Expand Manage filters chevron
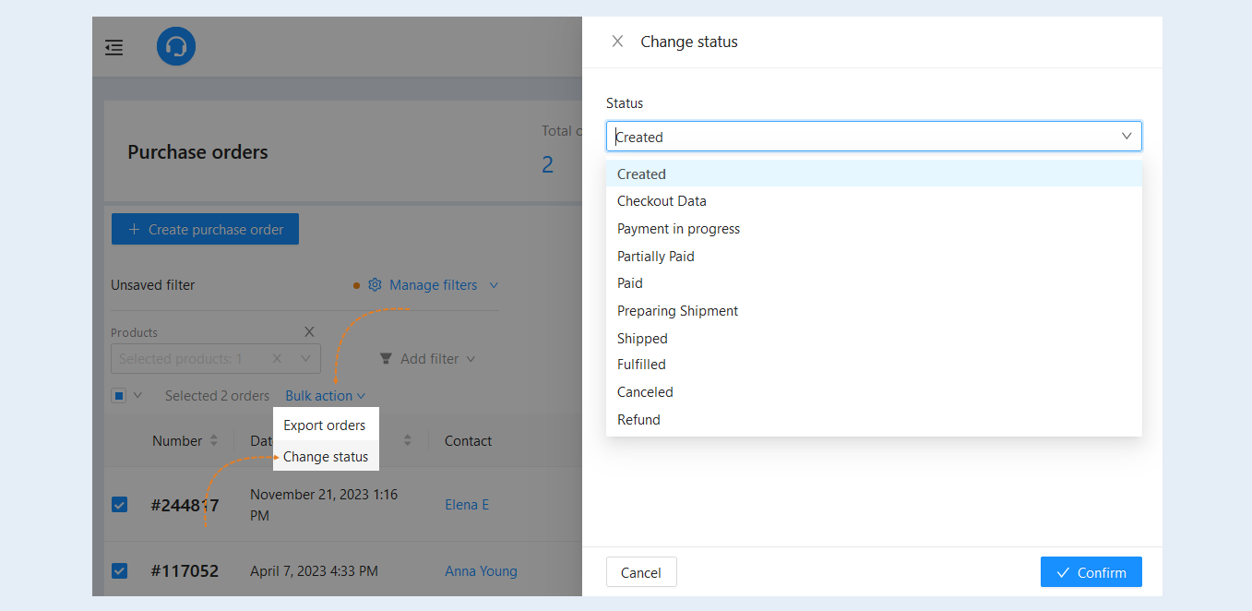The height and width of the screenshot is (611, 1252). pyautogui.click(x=494, y=285)
